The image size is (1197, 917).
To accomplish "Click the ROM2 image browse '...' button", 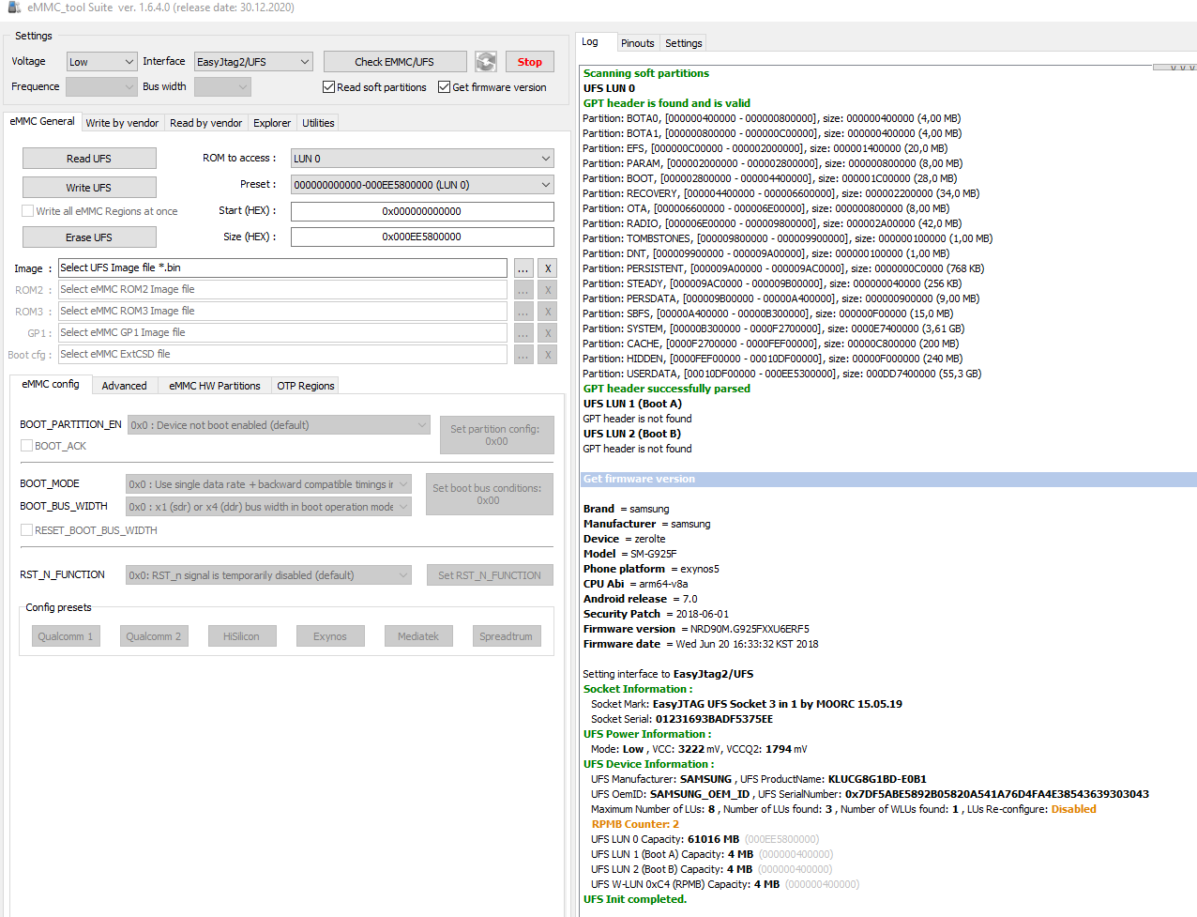I will click(x=523, y=290).
